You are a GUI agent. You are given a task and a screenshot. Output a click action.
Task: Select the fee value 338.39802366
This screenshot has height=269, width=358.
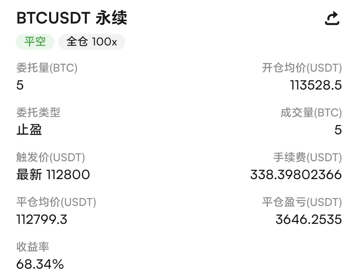[296, 175]
